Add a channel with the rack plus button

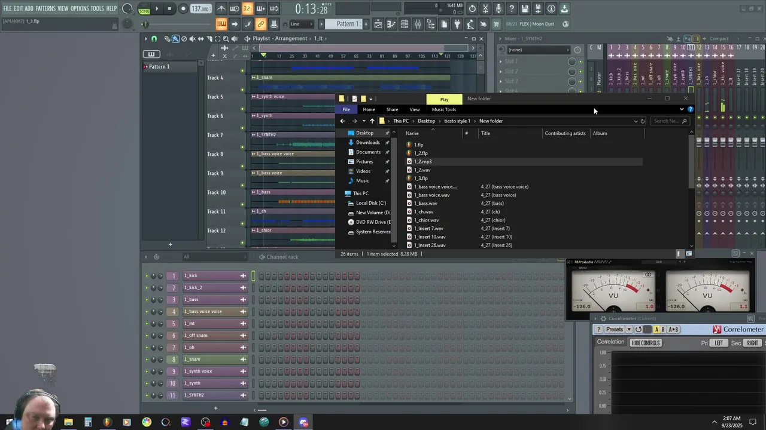click(x=215, y=408)
